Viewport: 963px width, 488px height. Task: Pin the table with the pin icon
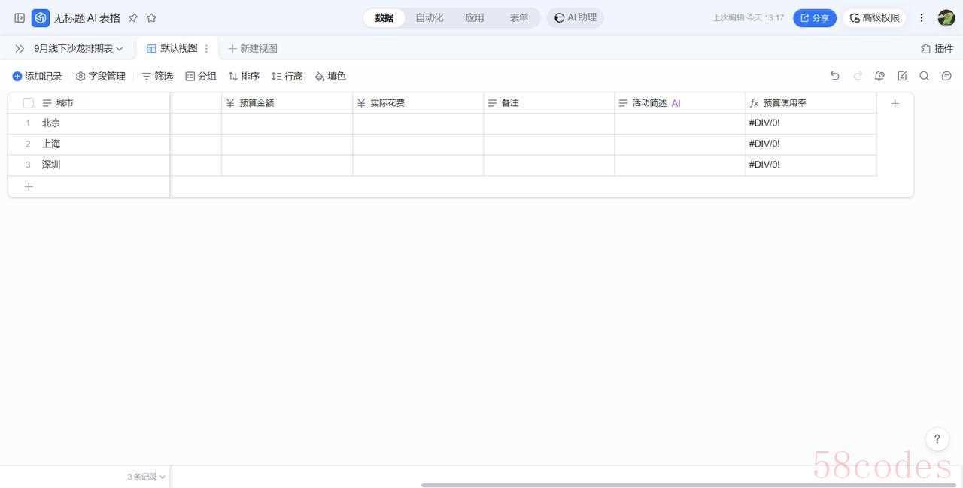[133, 18]
